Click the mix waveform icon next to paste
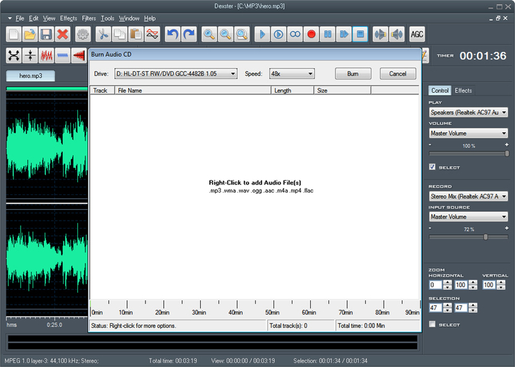Image resolution: width=515 pixels, height=367 pixels. tap(152, 34)
